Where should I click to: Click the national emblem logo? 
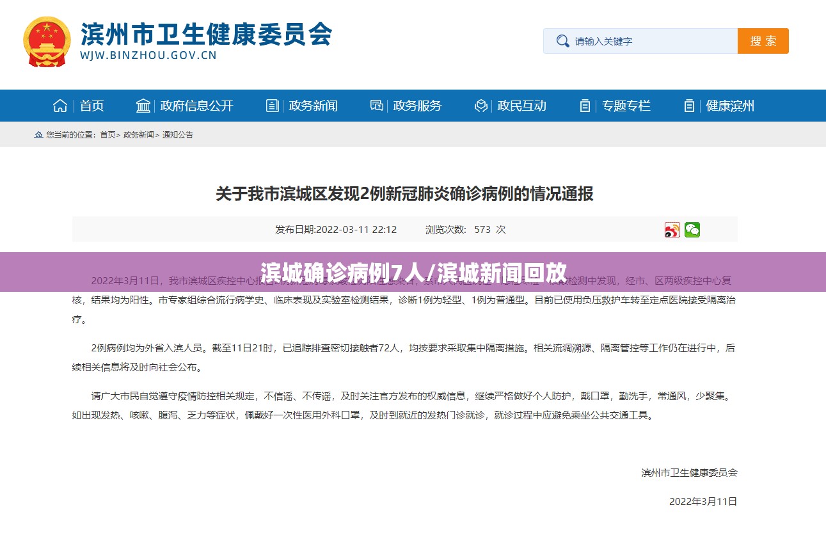[47, 42]
